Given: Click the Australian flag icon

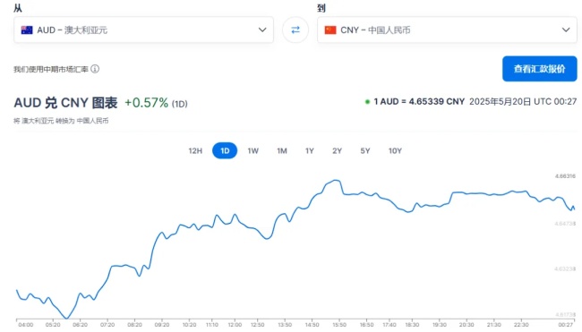Looking at the screenshot, I should click(x=27, y=30).
